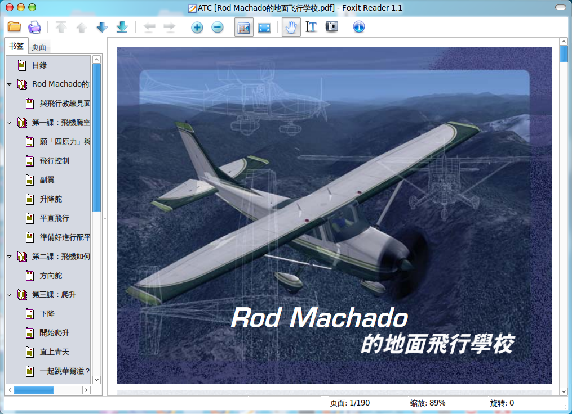This screenshot has height=414, width=572.
Task: Open the 副翼 bookmark
Action: [47, 180]
